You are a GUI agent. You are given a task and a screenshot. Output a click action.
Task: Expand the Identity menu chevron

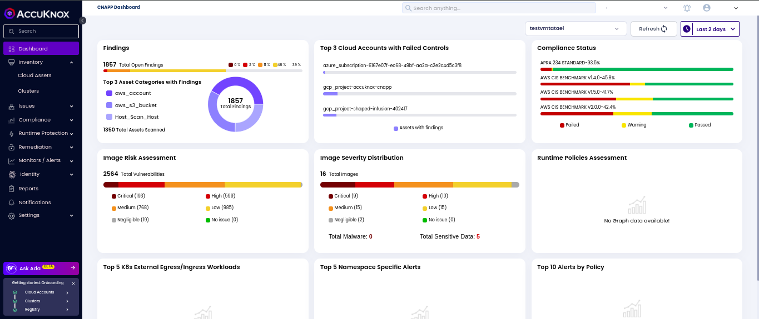pos(71,175)
